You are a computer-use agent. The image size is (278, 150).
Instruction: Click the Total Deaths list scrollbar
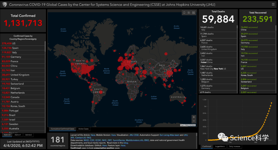pyautogui.click(x=237, y=27)
